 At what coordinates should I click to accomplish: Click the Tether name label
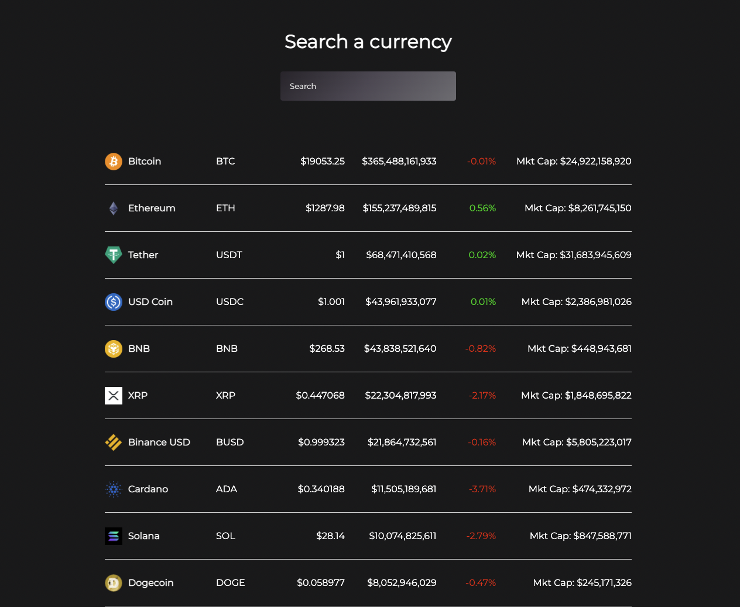tap(143, 255)
